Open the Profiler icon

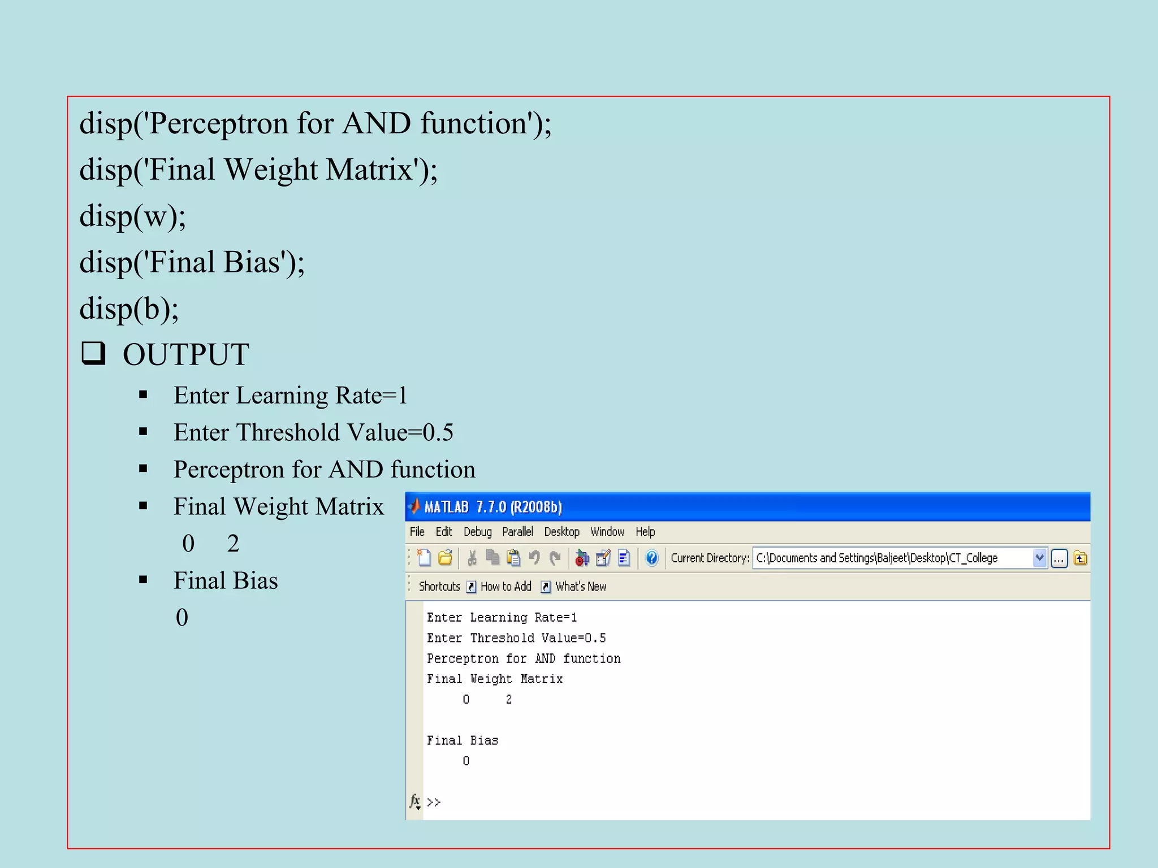click(x=624, y=558)
